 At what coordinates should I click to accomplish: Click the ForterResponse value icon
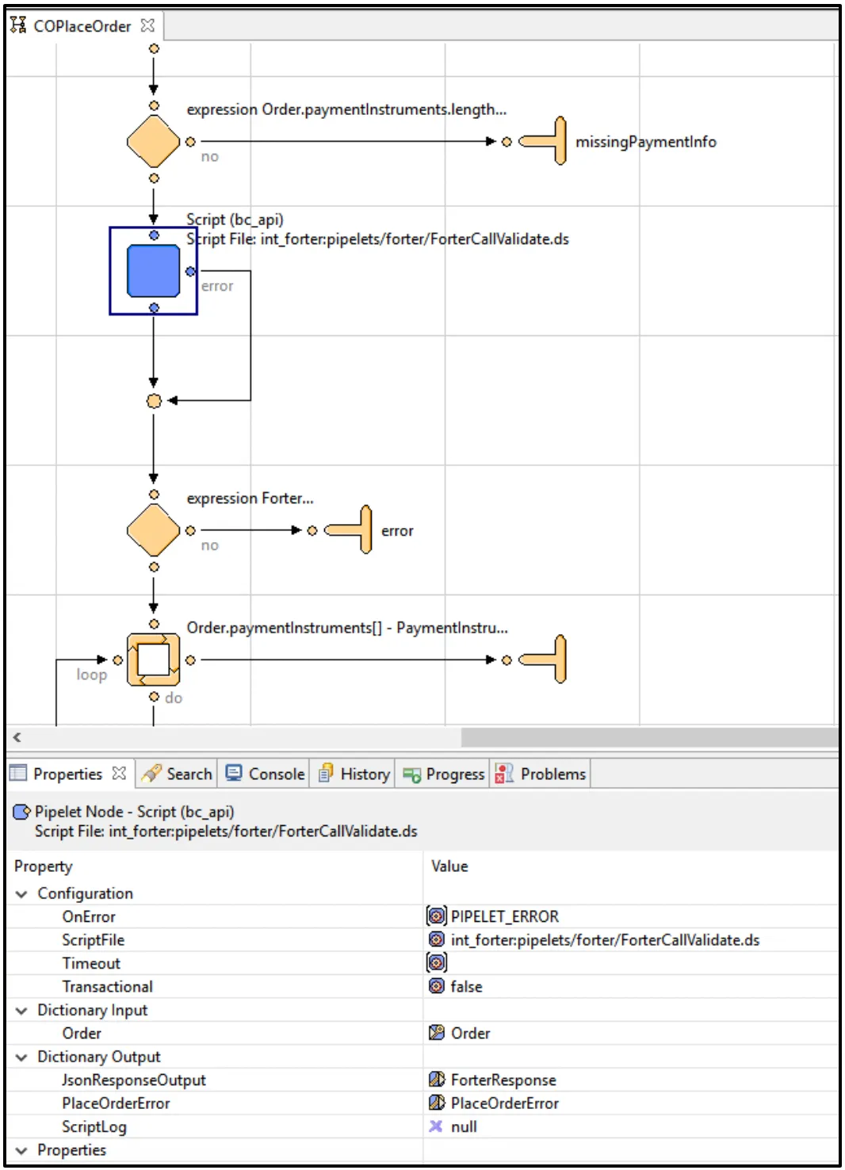[x=436, y=1080]
